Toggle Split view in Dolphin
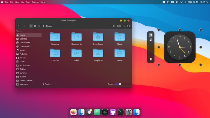Image resolution: width=210 pixels, height=118 pixels. (117, 26)
